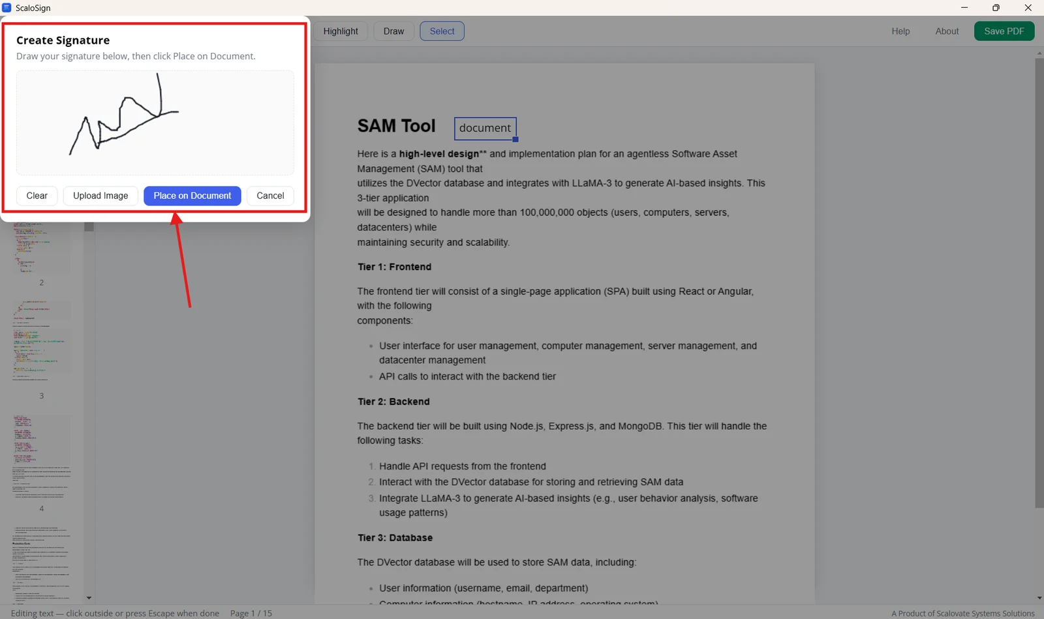Click the document scrollbar up arrow

pos(1039,53)
